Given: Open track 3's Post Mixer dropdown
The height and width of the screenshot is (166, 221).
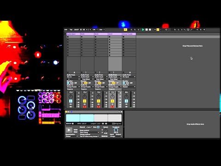Looking at the screenshot, I should (x=101, y=79).
